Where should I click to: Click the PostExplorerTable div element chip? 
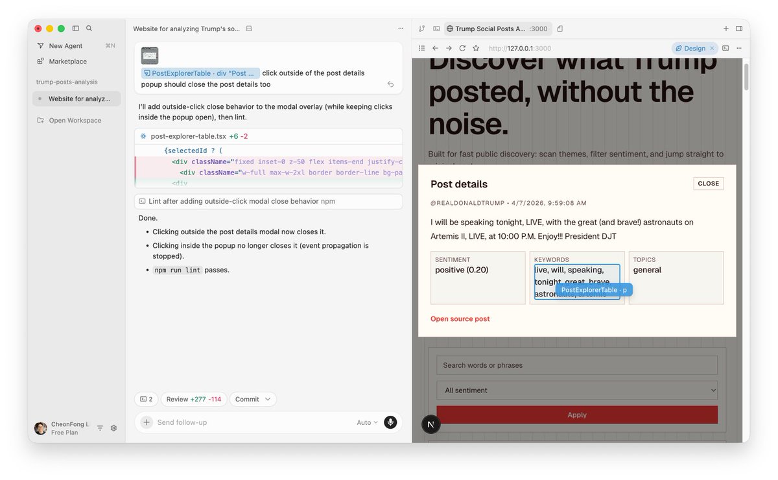[x=200, y=73]
